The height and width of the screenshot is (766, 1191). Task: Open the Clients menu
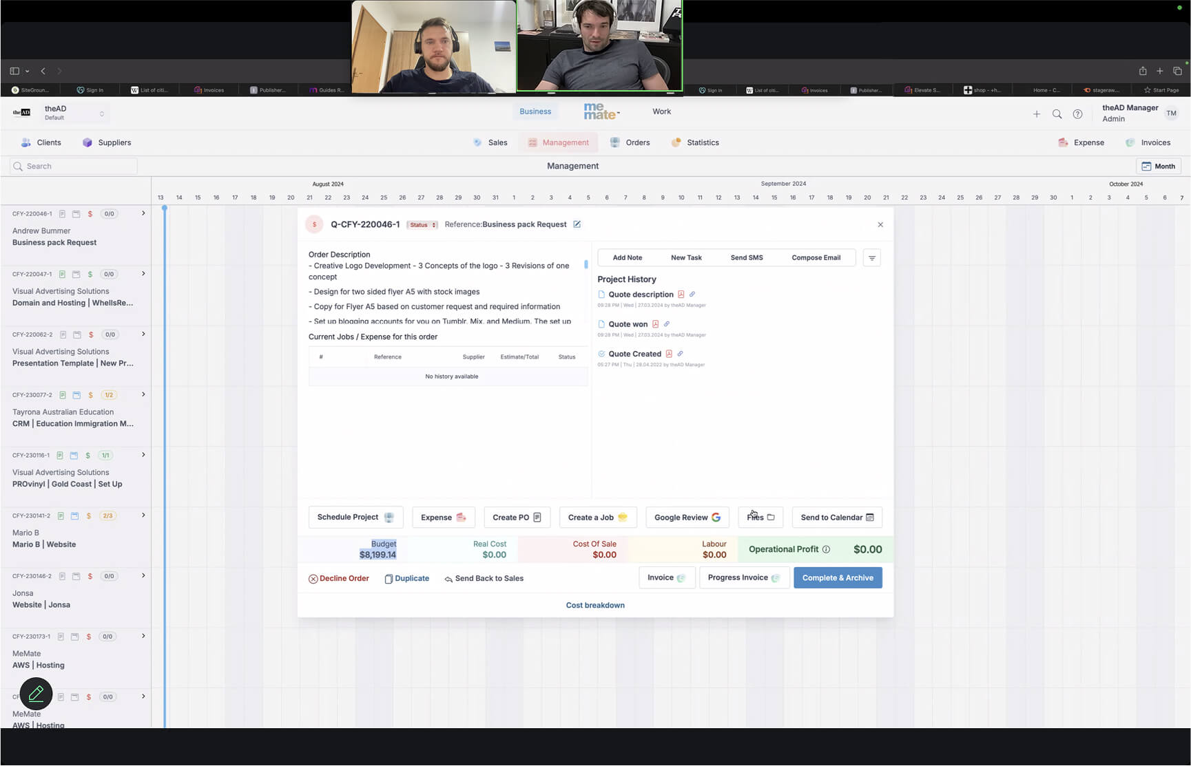point(41,142)
